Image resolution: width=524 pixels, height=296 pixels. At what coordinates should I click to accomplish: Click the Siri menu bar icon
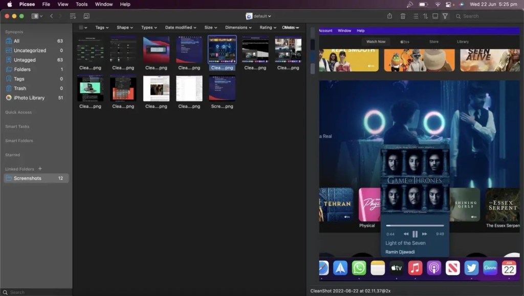(x=462, y=4)
